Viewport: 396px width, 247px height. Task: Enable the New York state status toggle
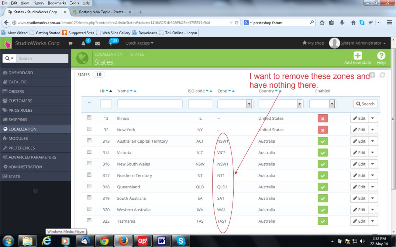pyautogui.click(x=323, y=130)
